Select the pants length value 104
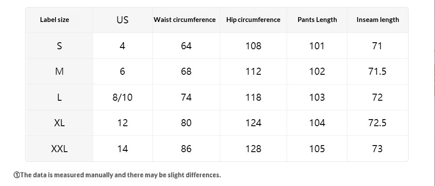 (317, 123)
